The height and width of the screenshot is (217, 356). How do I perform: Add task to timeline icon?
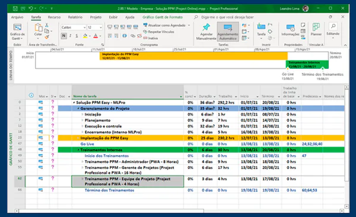(303, 37)
